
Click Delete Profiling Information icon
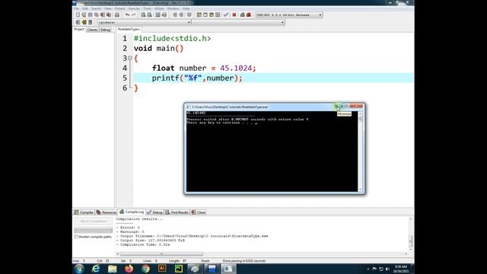click(x=249, y=14)
